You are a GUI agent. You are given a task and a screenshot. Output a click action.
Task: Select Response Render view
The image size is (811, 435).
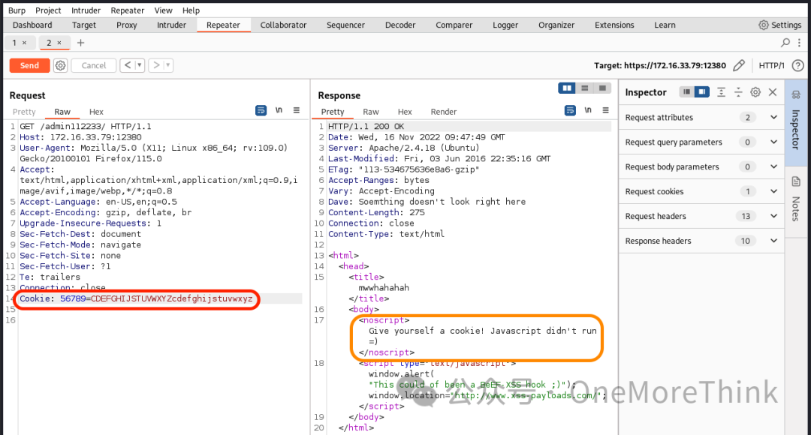[444, 112]
